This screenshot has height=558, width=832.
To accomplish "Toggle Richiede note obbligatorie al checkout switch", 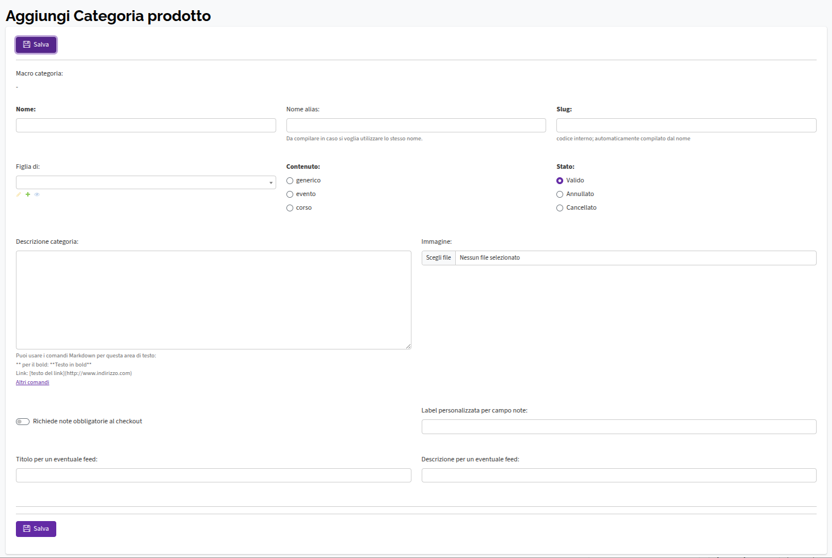I will (x=23, y=422).
